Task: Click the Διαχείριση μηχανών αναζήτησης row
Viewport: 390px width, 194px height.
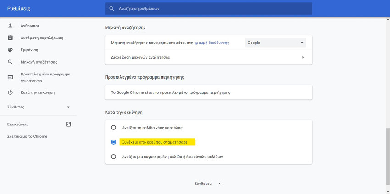Action: point(208,57)
